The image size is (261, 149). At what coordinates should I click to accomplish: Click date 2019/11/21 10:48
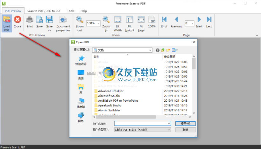(x=176, y=100)
